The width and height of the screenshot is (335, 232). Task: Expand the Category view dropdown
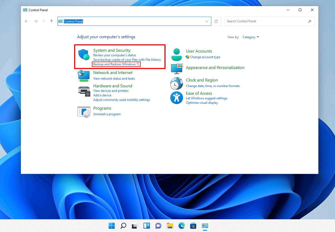coord(251,37)
